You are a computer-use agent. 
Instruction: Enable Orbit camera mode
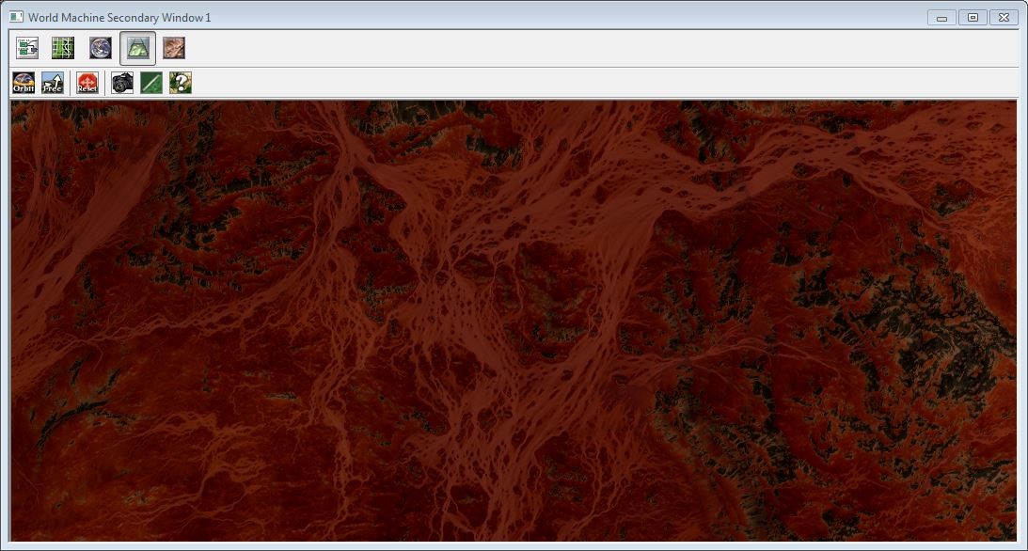23,83
